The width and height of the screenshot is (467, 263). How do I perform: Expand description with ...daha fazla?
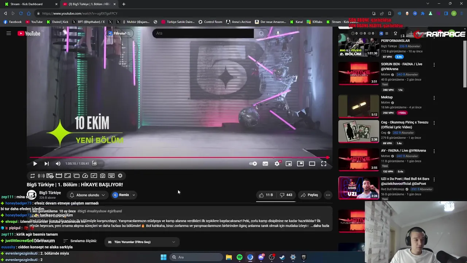320,226
